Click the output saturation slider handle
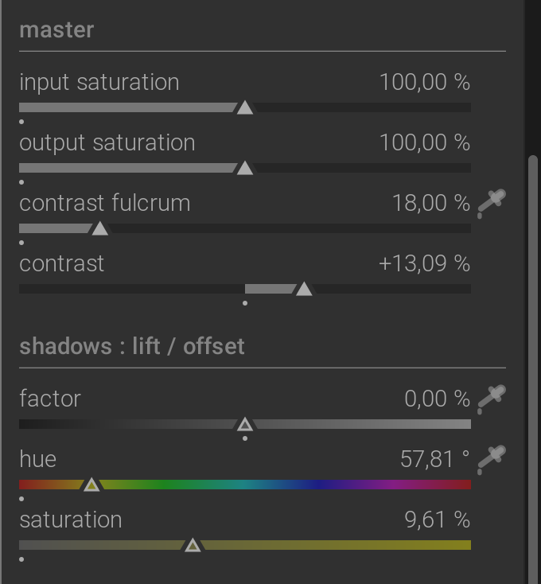 coord(245,168)
